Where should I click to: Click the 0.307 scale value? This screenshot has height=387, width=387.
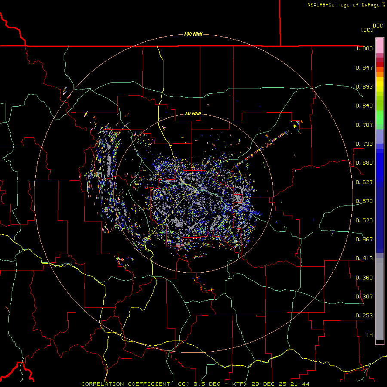coord(364,297)
